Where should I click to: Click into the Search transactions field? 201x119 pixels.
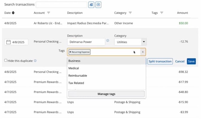(62, 5)
